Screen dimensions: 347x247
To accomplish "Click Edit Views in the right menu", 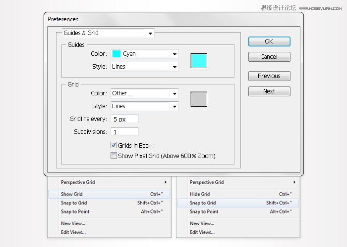I will pyautogui.click(x=202, y=232).
